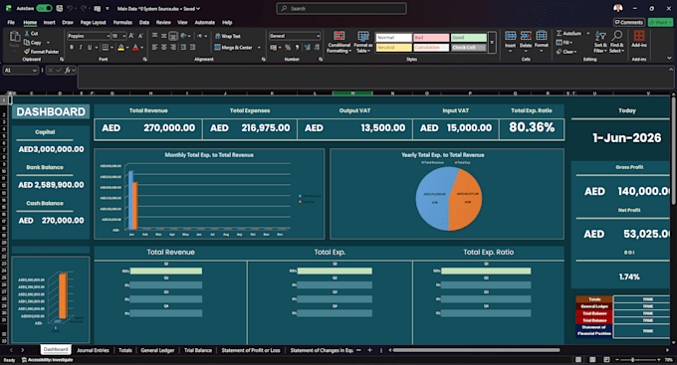Toggle Align Left
This screenshot has width=677, height=365.
click(x=154, y=48)
